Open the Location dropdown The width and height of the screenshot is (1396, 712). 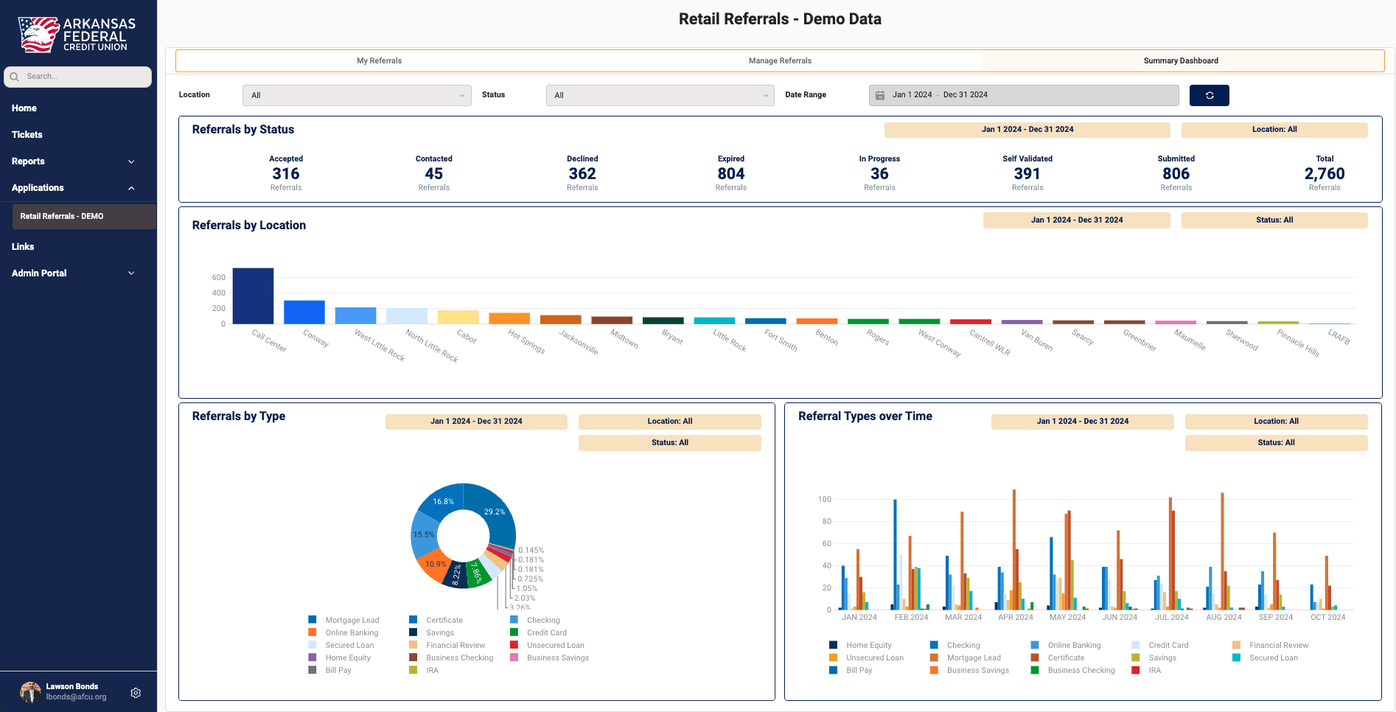357,95
